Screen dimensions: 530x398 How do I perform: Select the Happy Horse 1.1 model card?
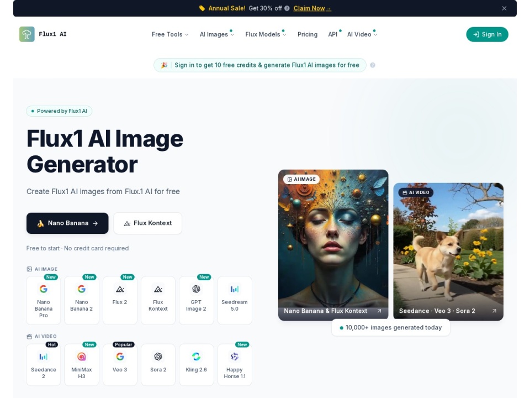[x=235, y=364]
